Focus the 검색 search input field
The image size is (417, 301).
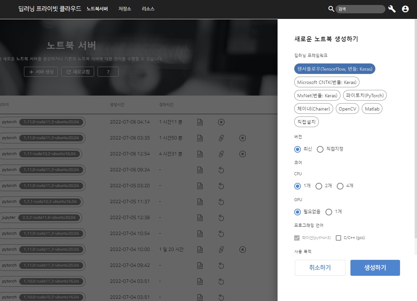(360, 9)
